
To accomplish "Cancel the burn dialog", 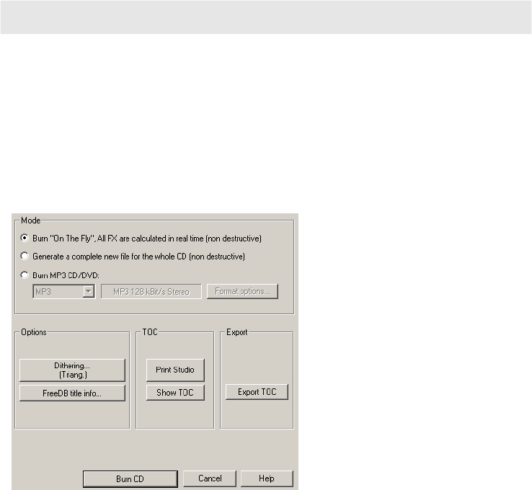I will [x=210, y=478].
